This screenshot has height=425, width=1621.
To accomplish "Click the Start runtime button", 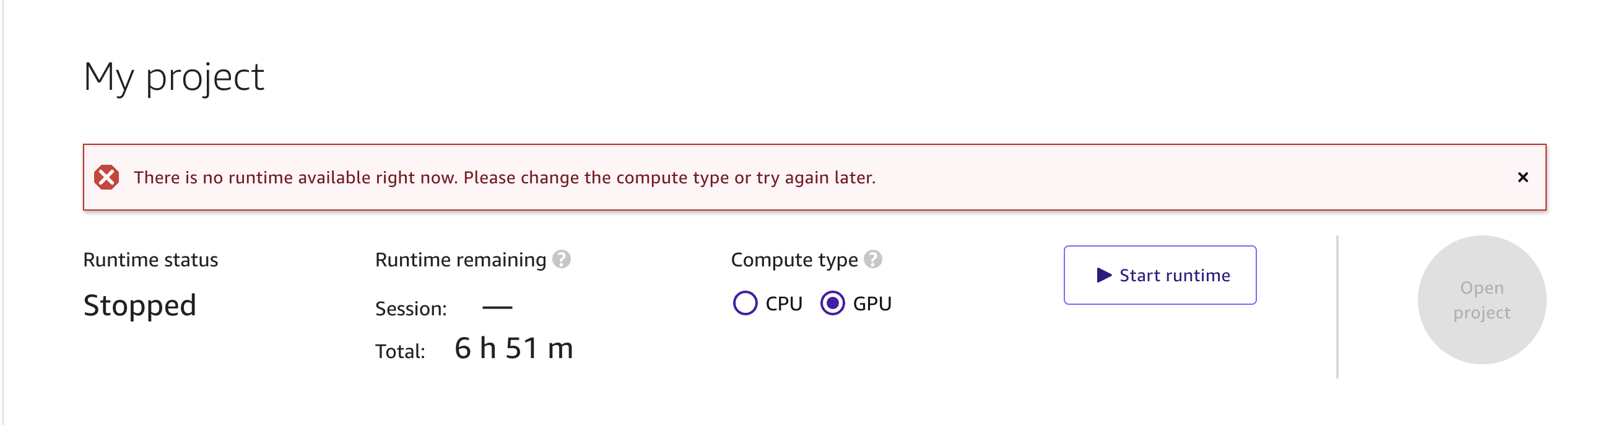I will [1160, 275].
